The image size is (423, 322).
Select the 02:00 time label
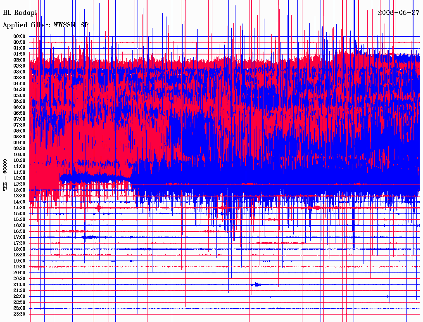(19, 60)
